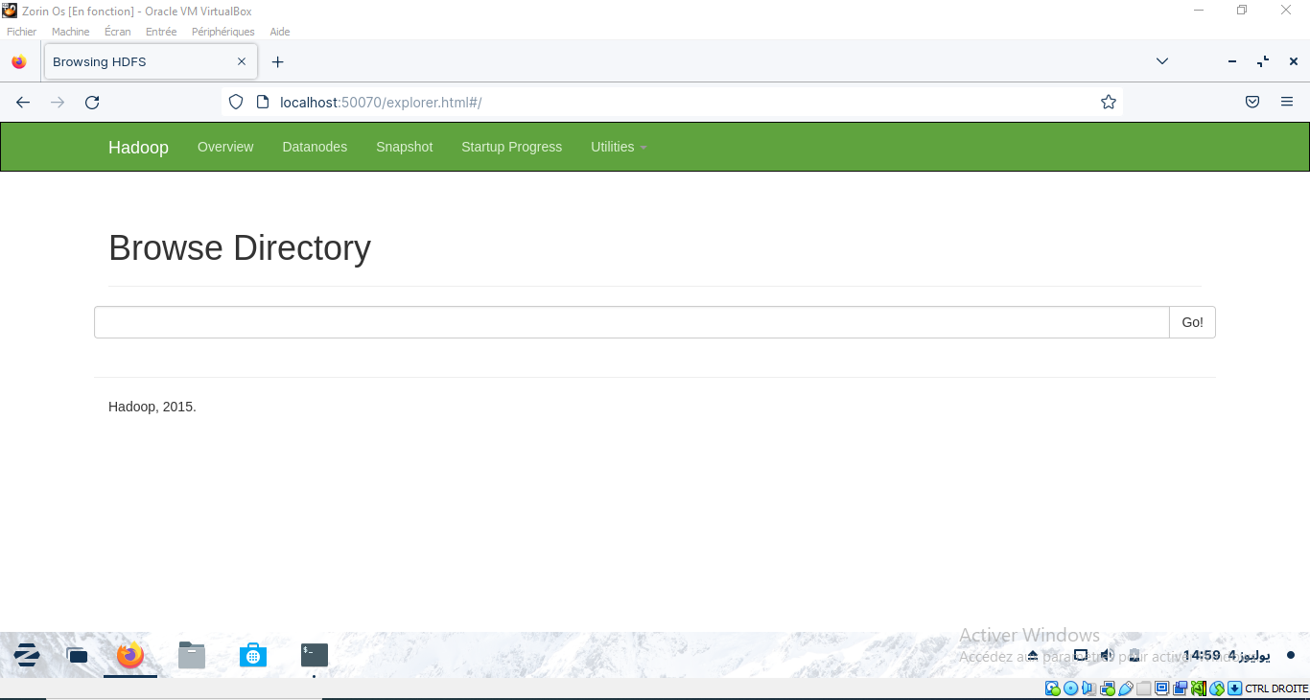Viewport: 1310px width, 700px height.
Task: Open the Files manager from the dock
Action: pyautogui.click(x=191, y=656)
